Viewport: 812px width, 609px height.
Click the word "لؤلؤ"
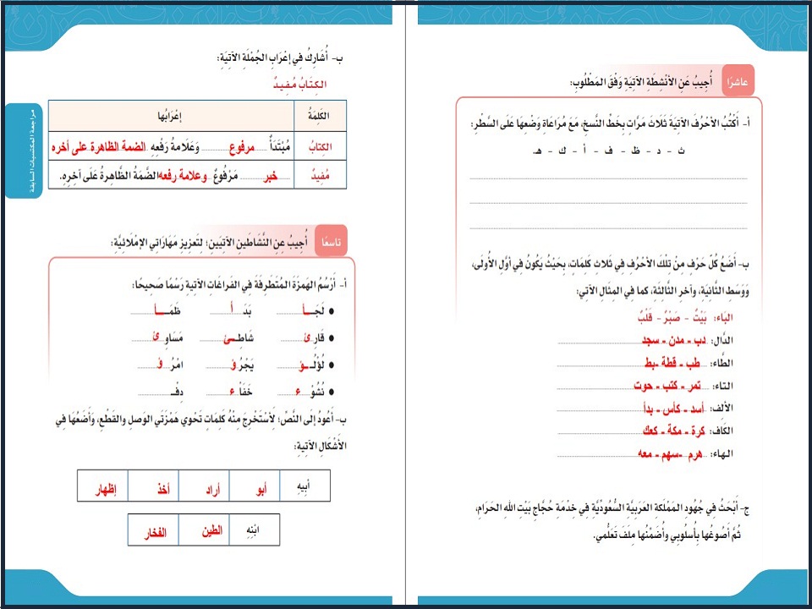pos(312,365)
